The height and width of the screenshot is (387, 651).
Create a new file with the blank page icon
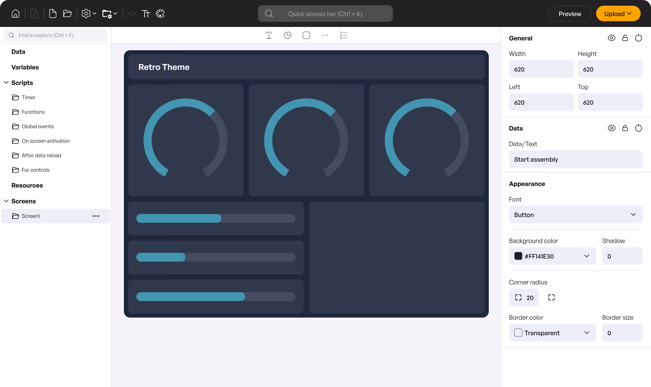pyautogui.click(x=53, y=13)
